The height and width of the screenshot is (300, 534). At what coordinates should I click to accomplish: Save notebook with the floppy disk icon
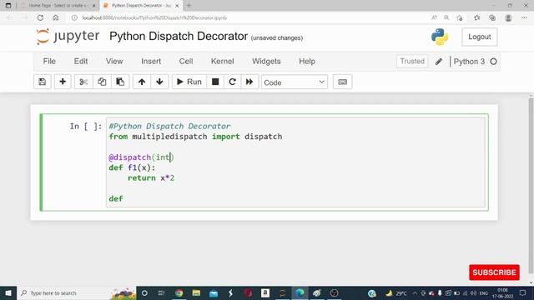pyautogui.click(x=43, y=82)
